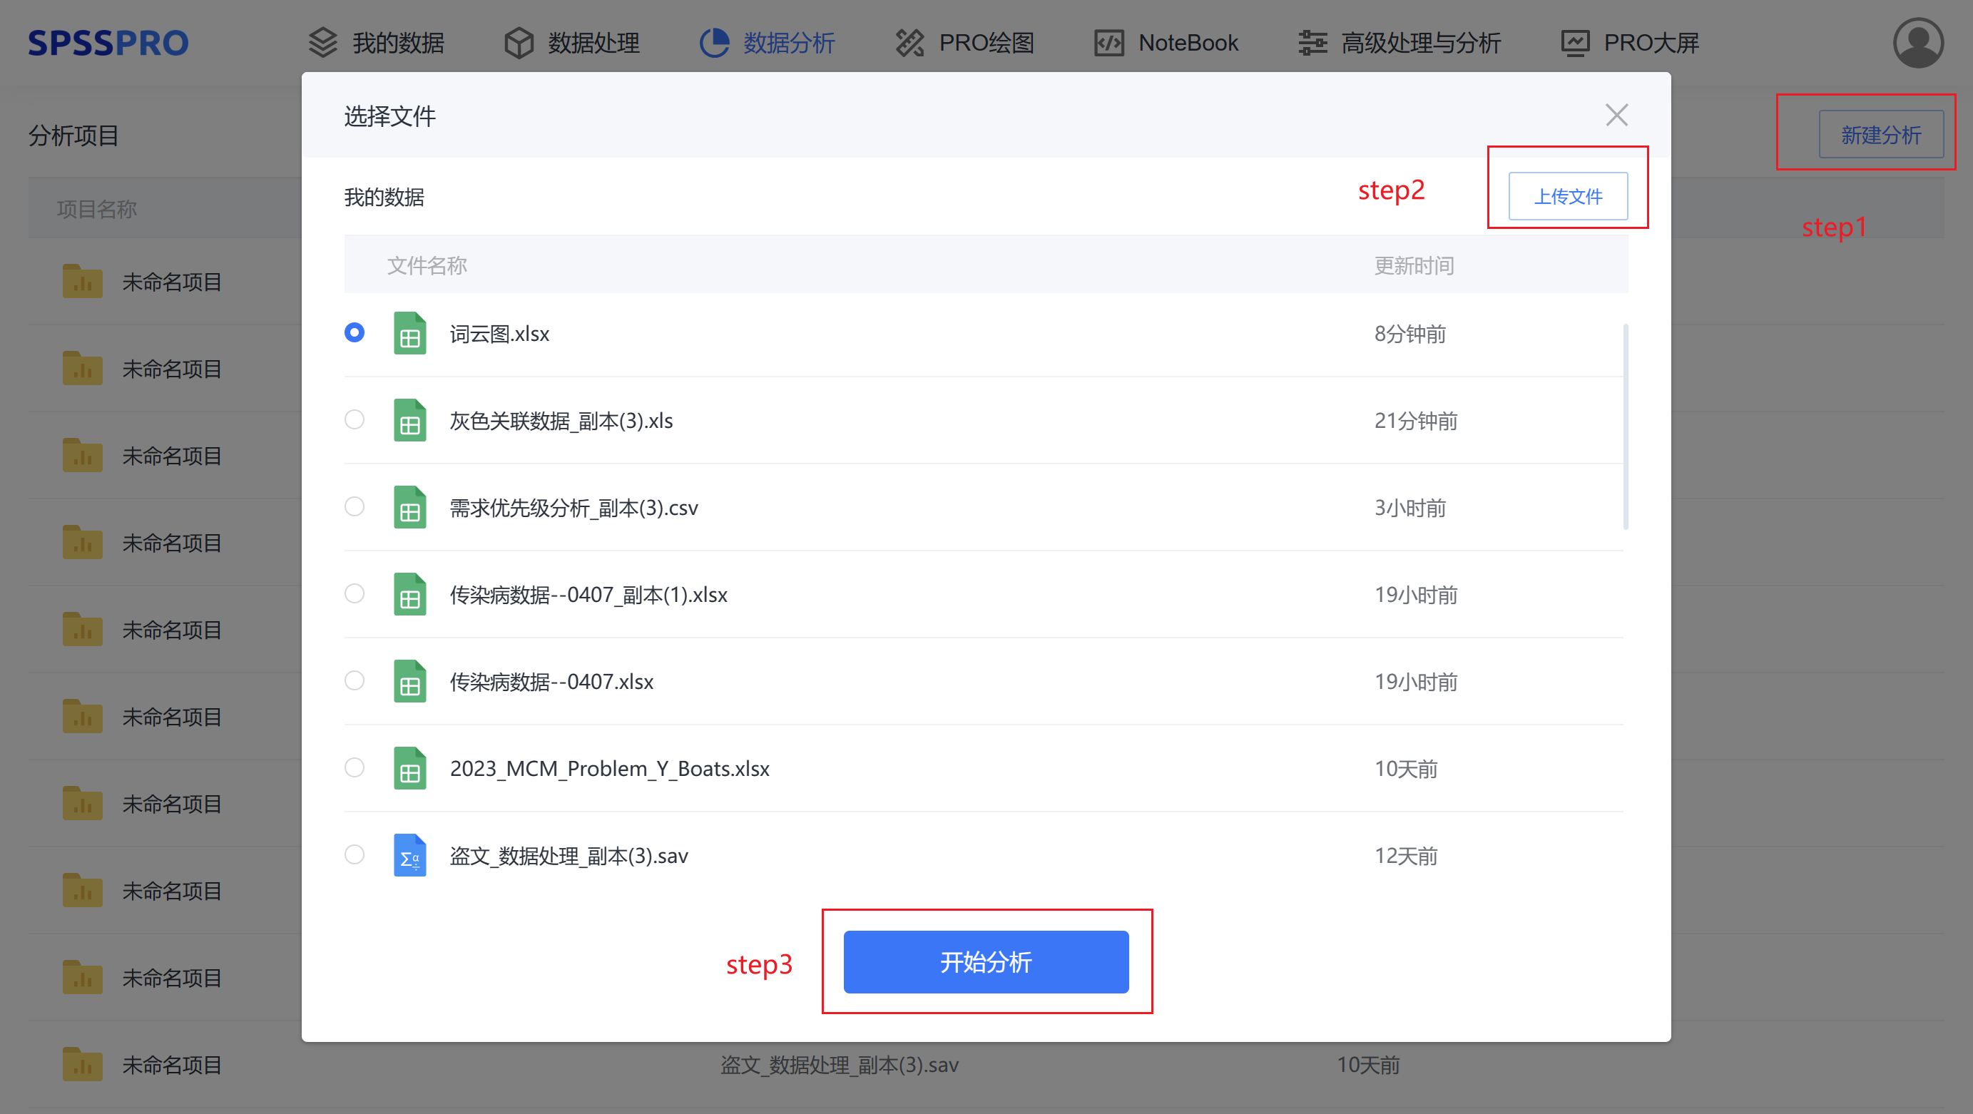1973x1114 pixels.
Task: Close the 选择文件 dialog
Action: click(x=1617, y=115)
